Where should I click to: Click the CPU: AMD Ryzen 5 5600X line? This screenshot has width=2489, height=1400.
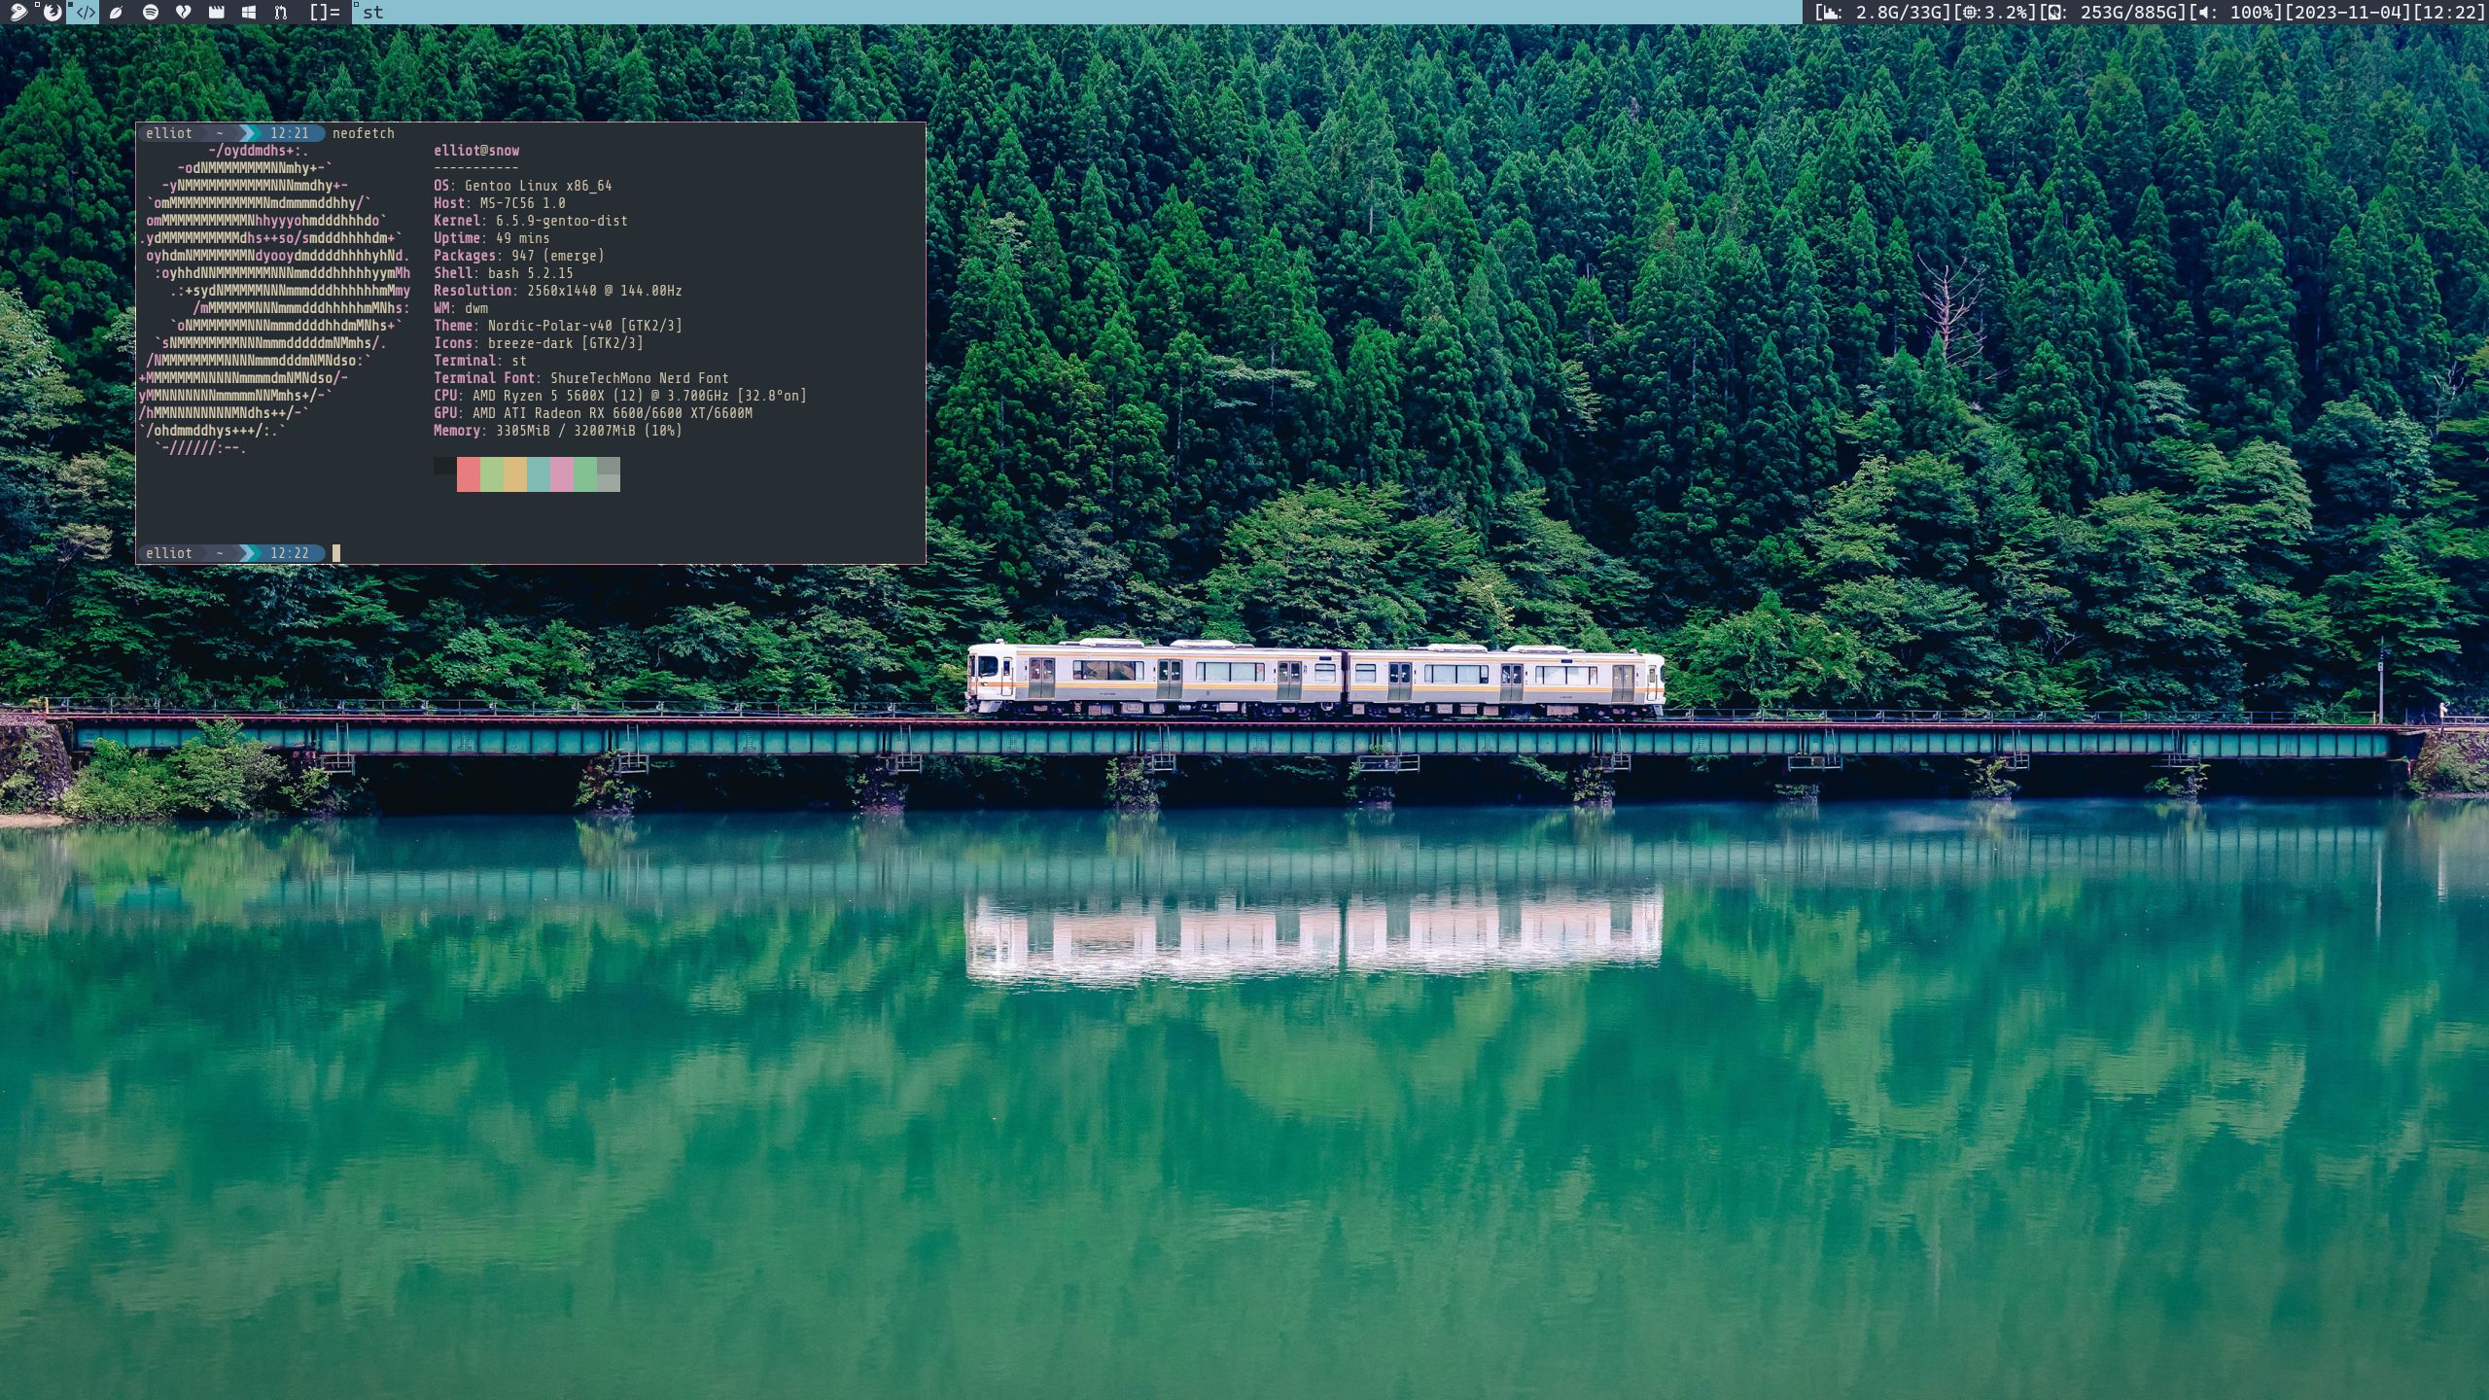[x=620, y=396]
